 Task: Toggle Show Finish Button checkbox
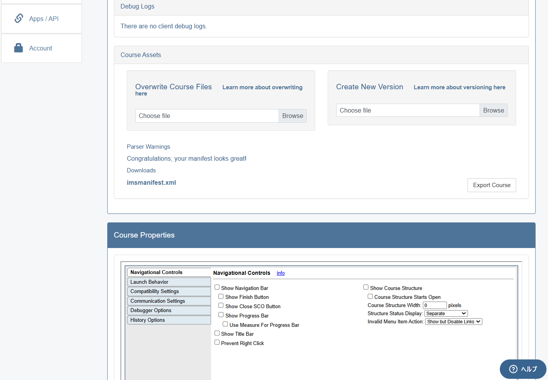[x=221, y=297]
